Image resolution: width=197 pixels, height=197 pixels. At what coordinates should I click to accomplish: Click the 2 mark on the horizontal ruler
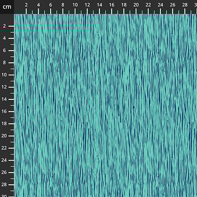click(x=26, y=5)
